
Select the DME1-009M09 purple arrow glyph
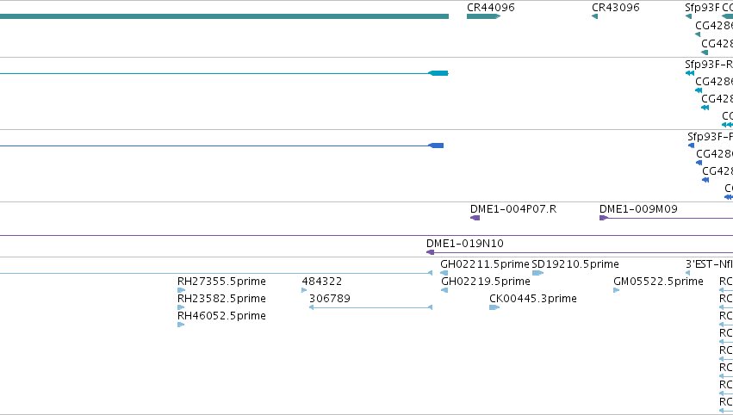point(604,218)
